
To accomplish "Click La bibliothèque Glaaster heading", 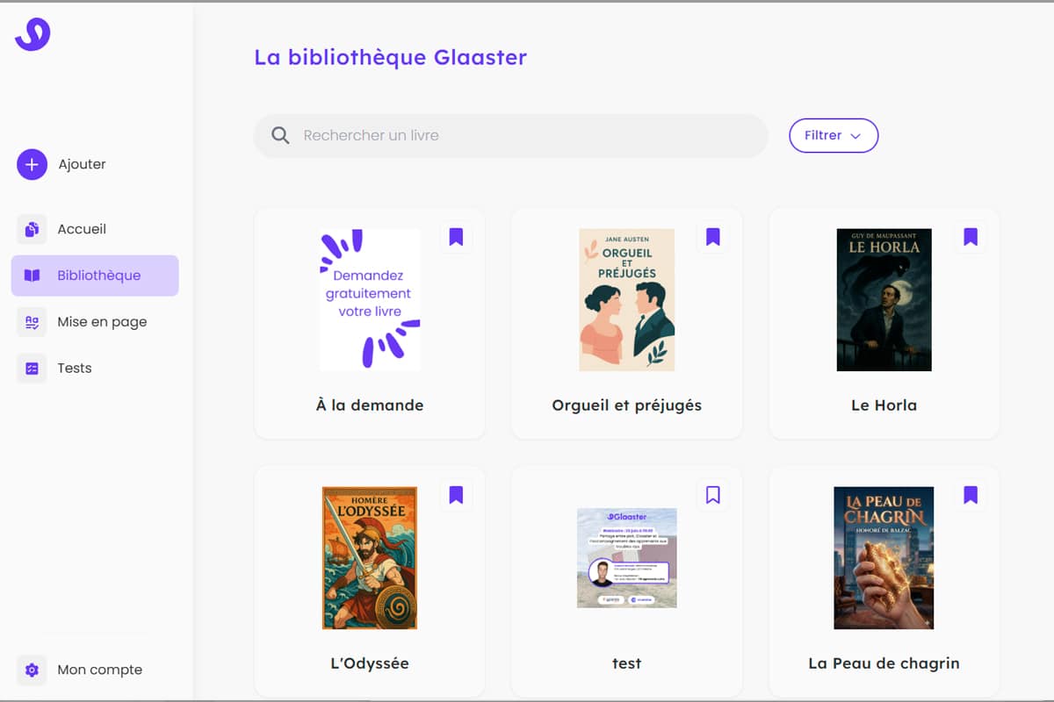I will tap(391, 58).
